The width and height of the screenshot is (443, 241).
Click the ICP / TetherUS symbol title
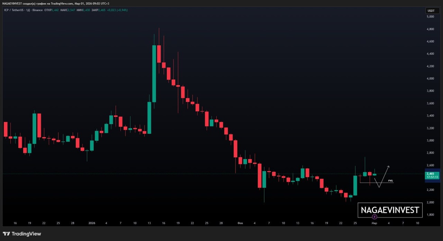click(14, 10)
